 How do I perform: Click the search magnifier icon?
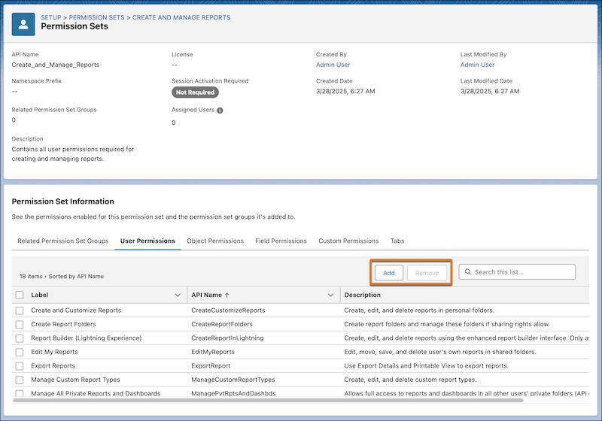click(467, 272)
